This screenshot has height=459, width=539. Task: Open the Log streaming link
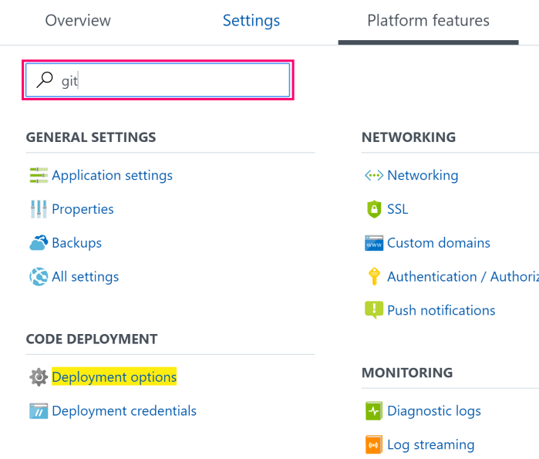click(x=430, y=445)
